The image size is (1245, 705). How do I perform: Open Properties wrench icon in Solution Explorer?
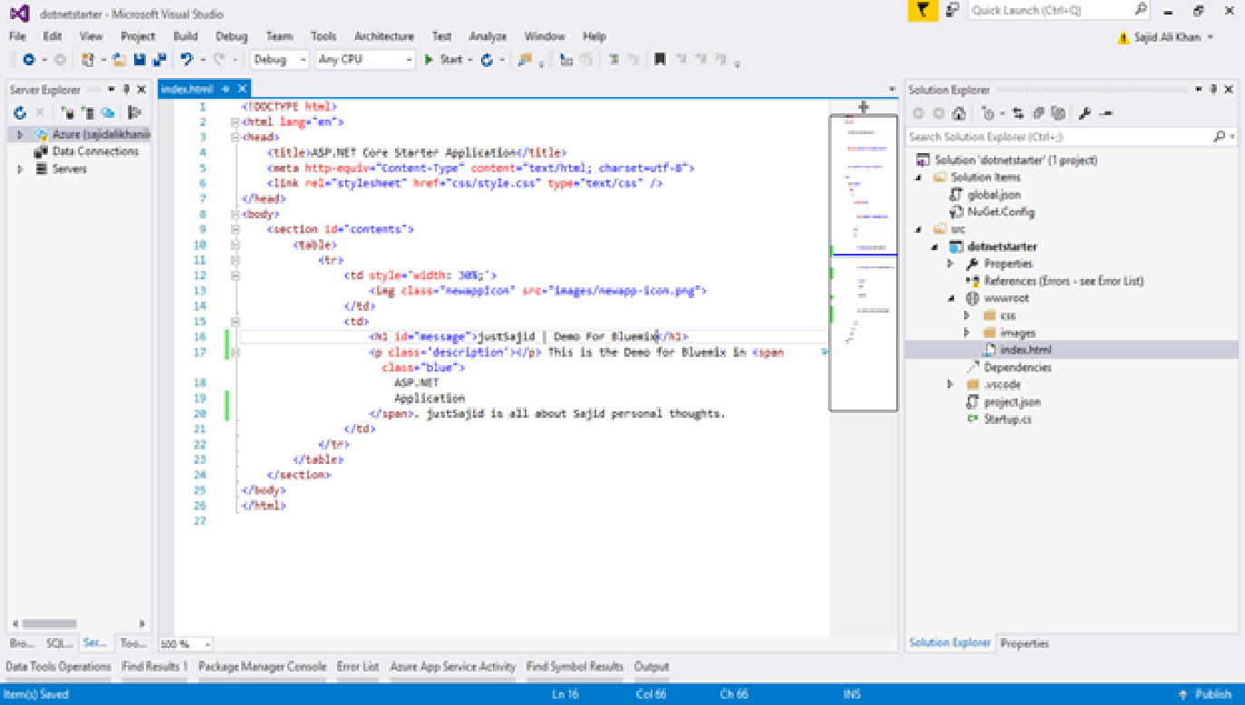point(1084,113)
